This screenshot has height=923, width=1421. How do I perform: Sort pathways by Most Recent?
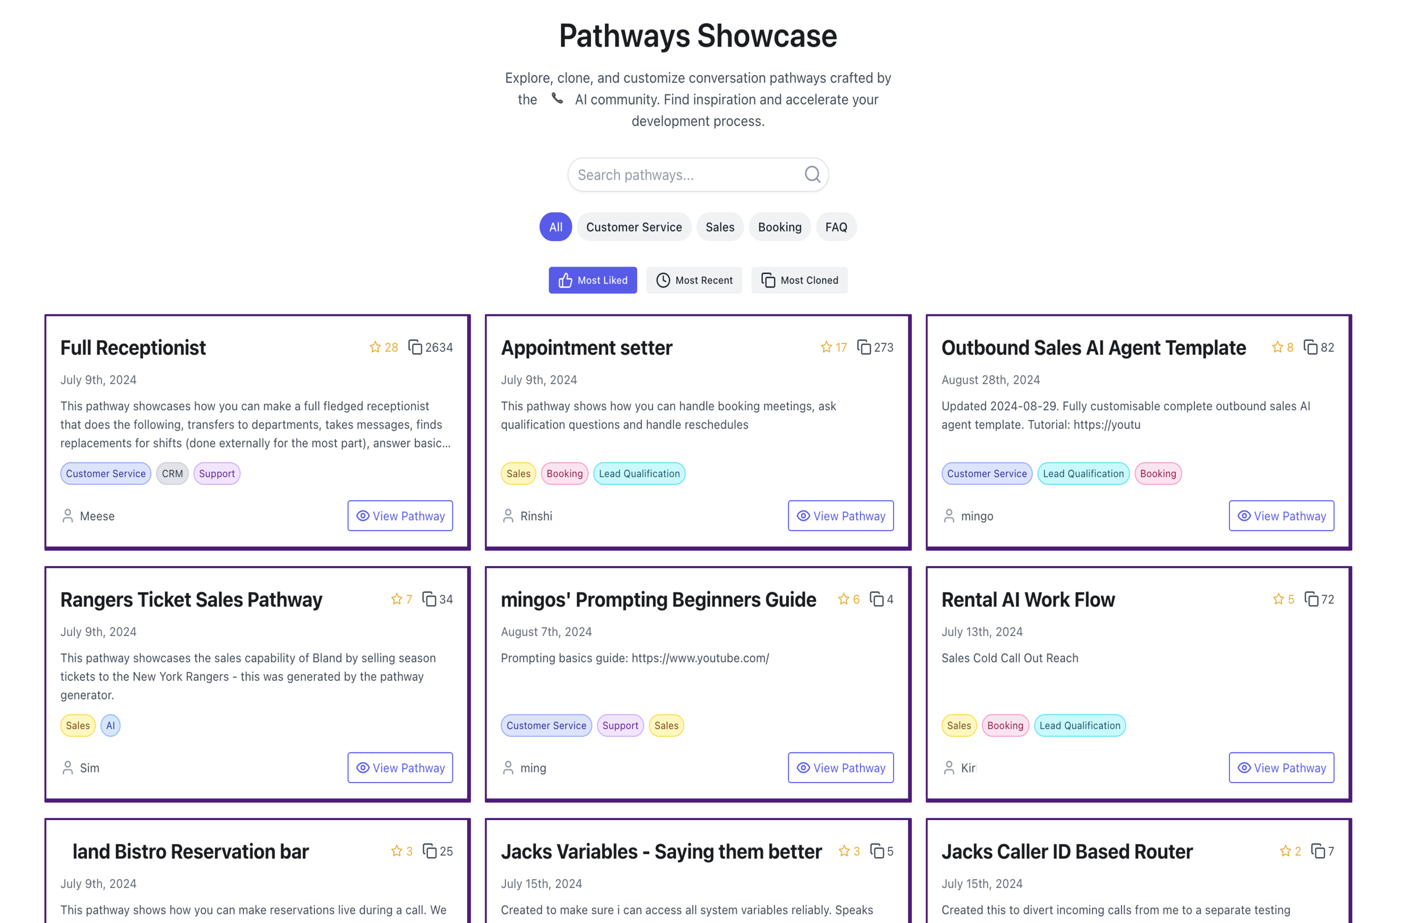[694, 280]
